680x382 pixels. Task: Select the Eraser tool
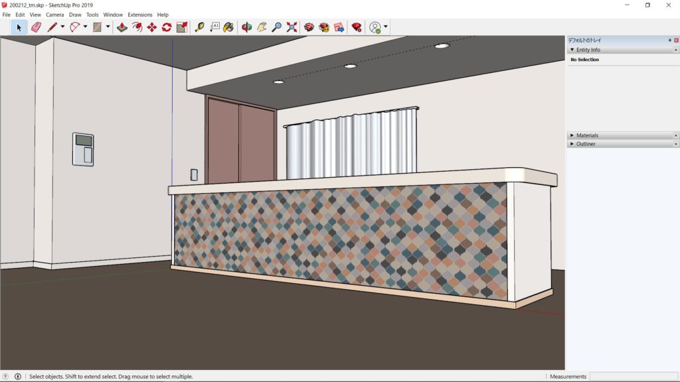coord(36,27)
